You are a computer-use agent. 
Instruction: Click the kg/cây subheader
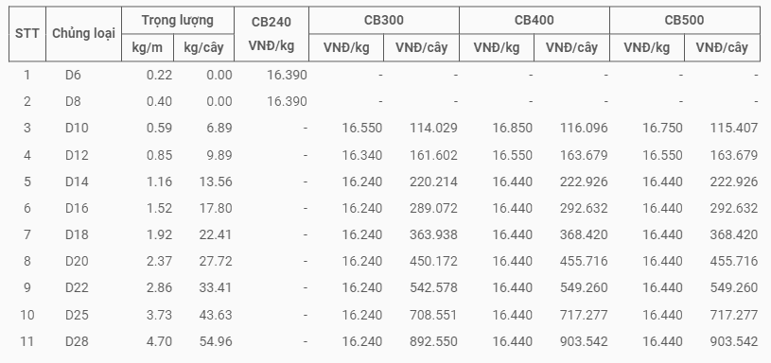pyautogui.click(x=204, y=47)
